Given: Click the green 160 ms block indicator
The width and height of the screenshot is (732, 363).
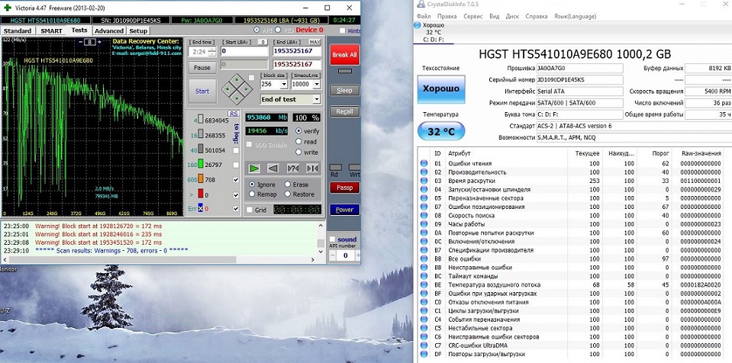Looking at the screenshot, I should pos(201,164).
